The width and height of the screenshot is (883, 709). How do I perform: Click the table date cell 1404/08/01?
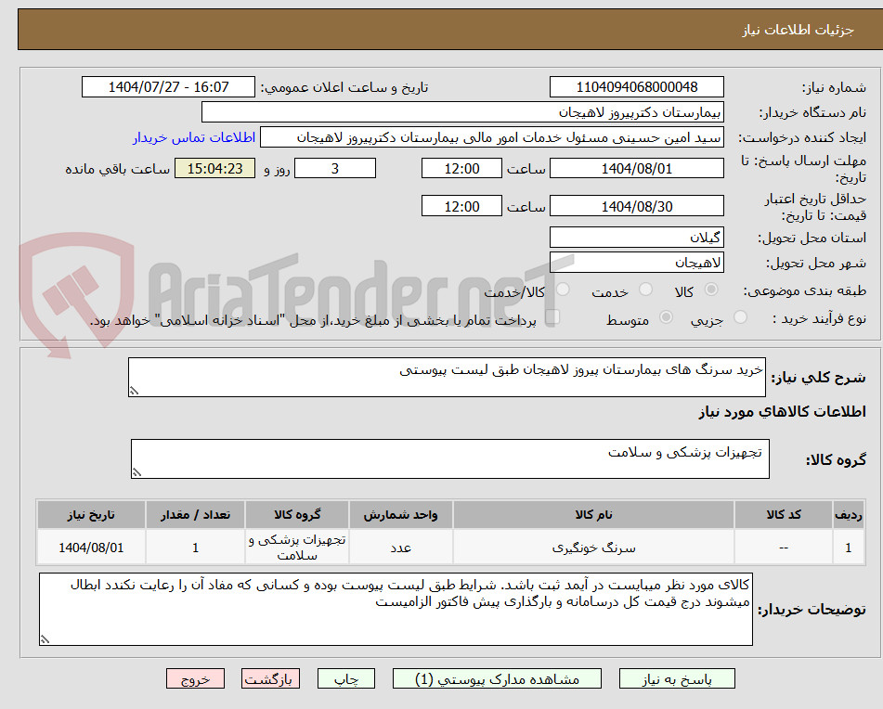click(91, 548)
